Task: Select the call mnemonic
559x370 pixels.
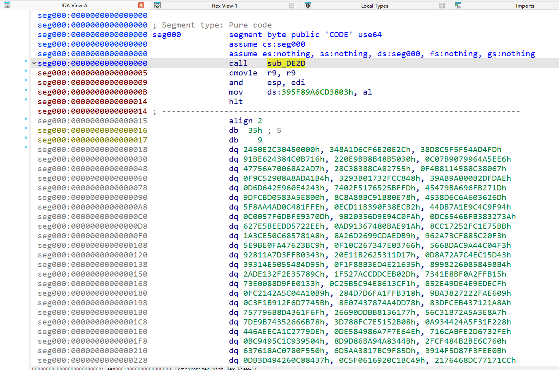Action: tap(238, 63)
